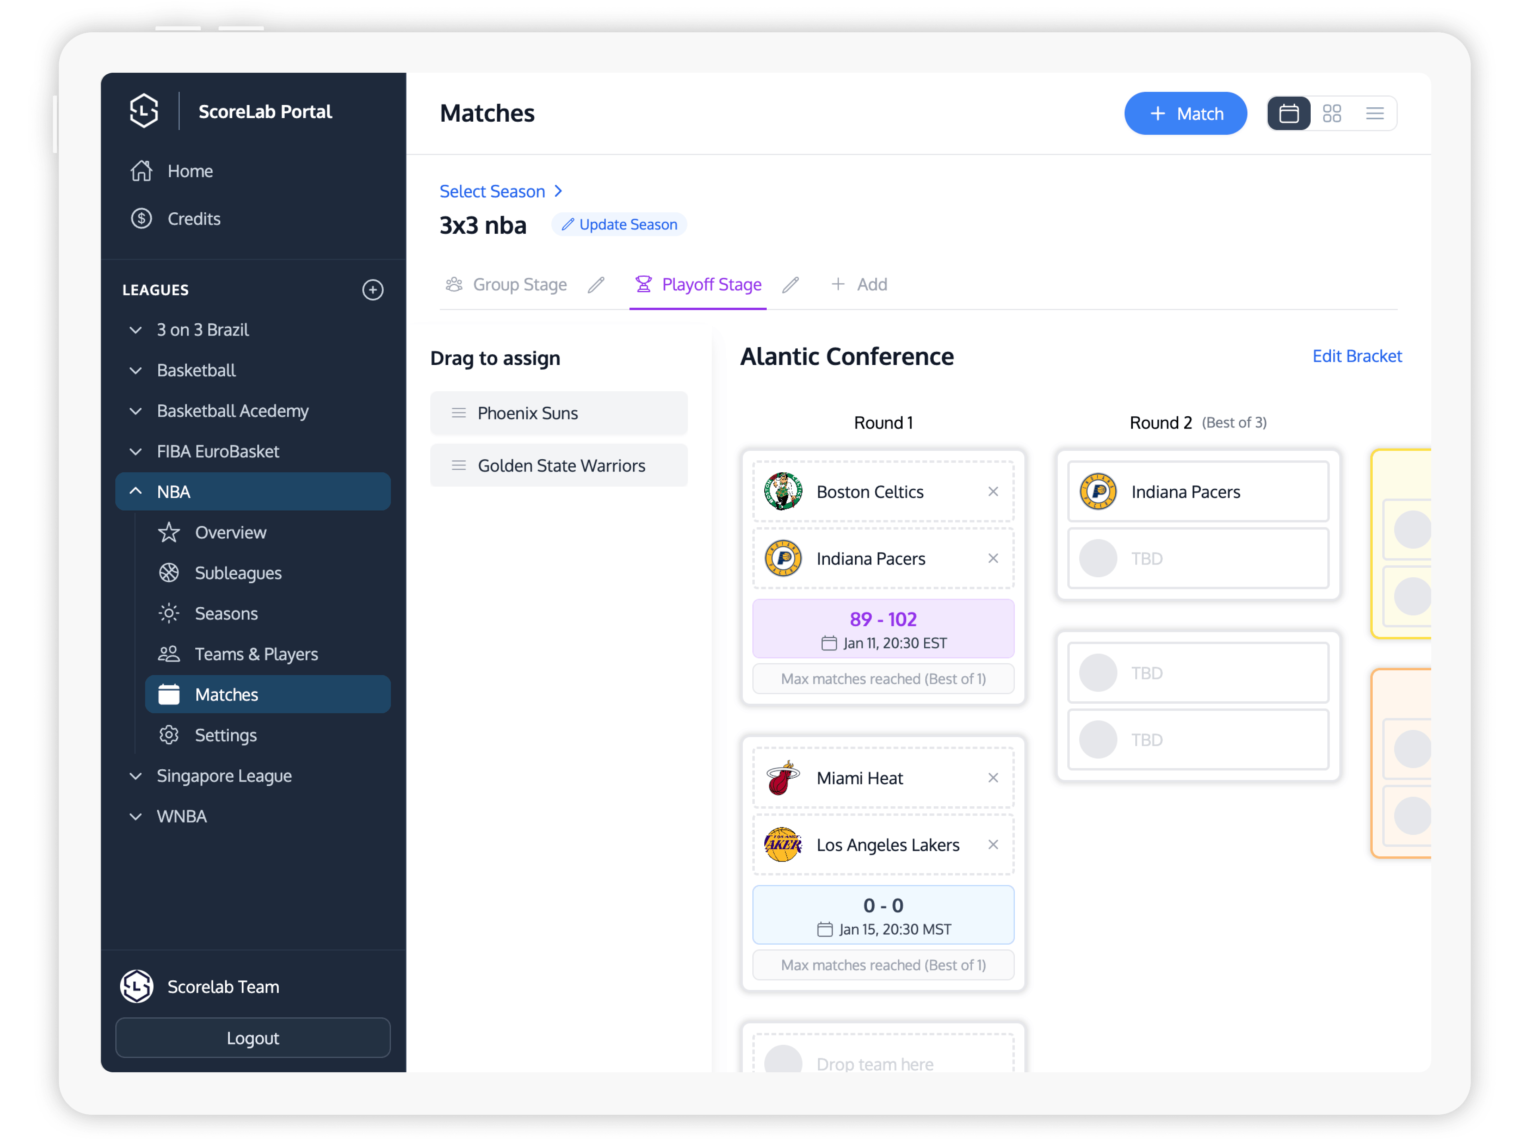Click the Round 1 label

tap(884, 423)
